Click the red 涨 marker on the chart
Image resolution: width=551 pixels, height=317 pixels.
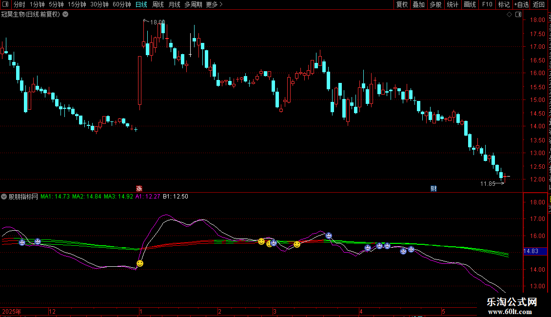(x=139, y=189)
